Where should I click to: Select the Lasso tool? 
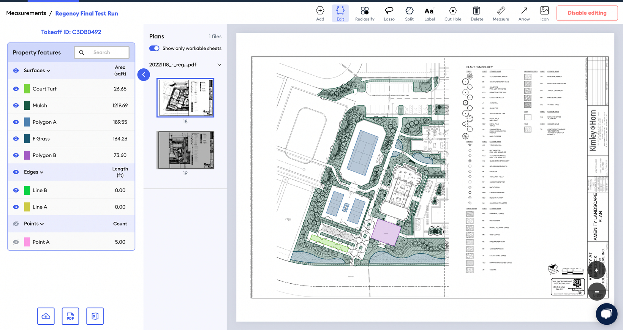coord(389,14)
